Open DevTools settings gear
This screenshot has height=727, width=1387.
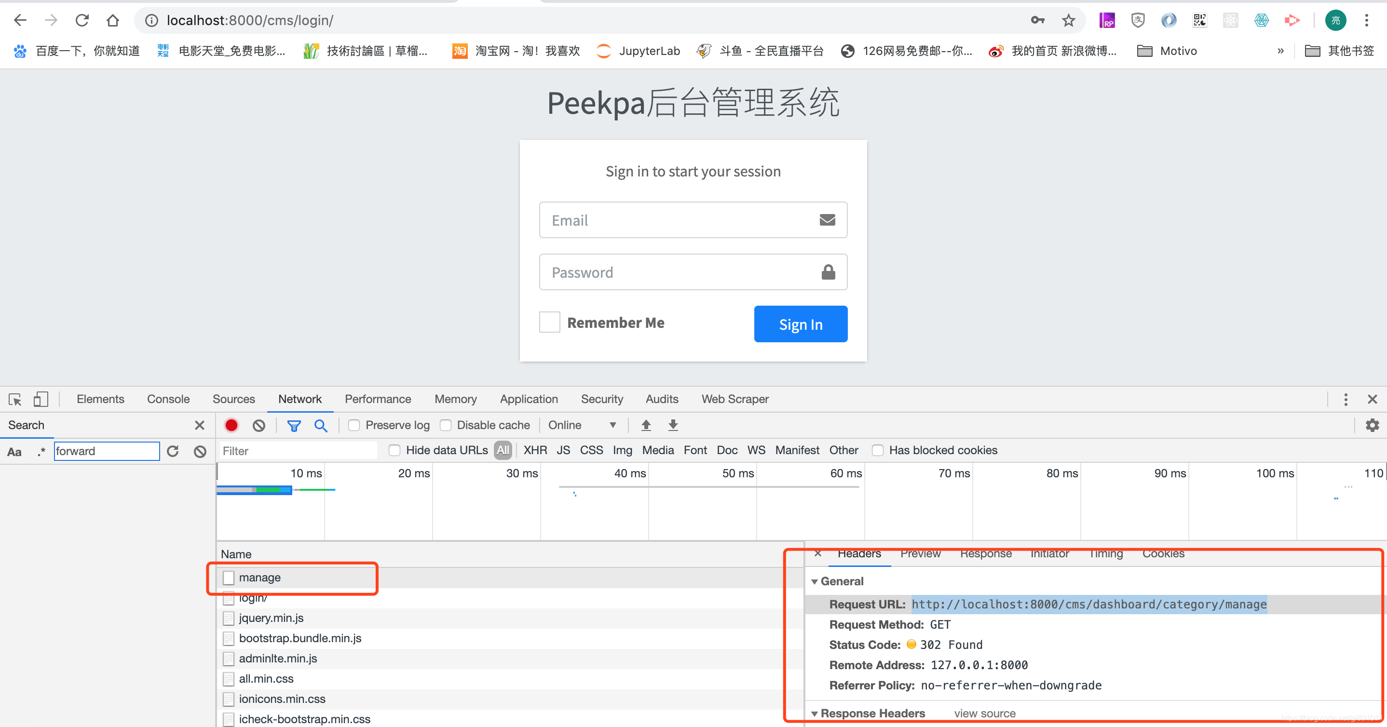[x=1373, y=425]
